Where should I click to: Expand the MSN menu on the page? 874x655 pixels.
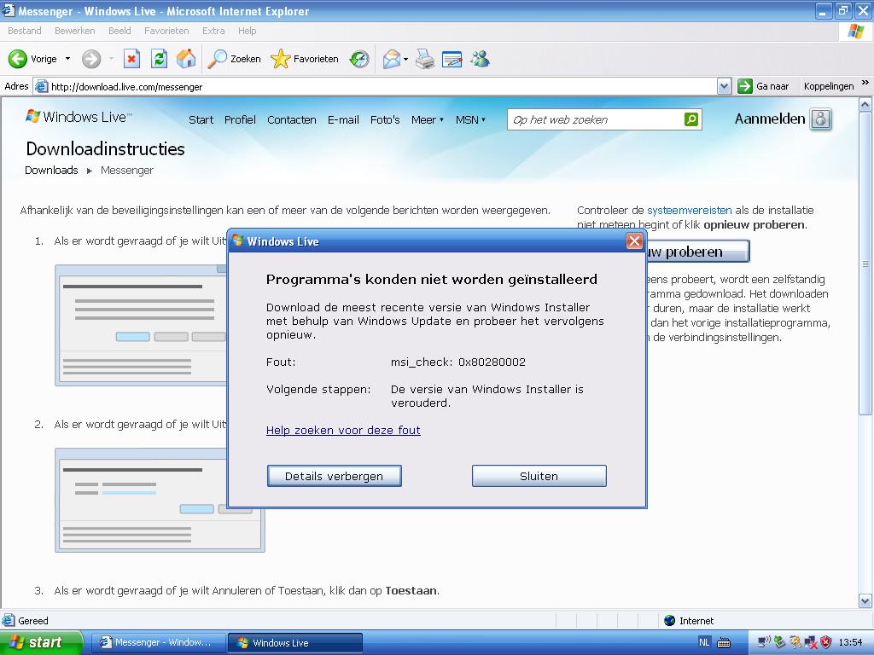(470, 119)
